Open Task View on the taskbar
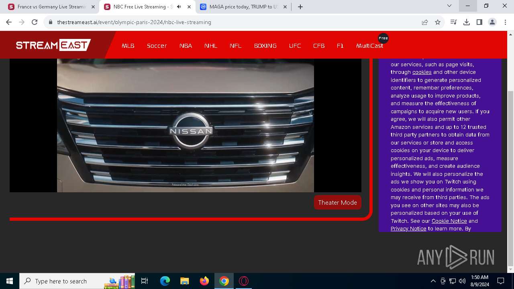 [145, 281]
